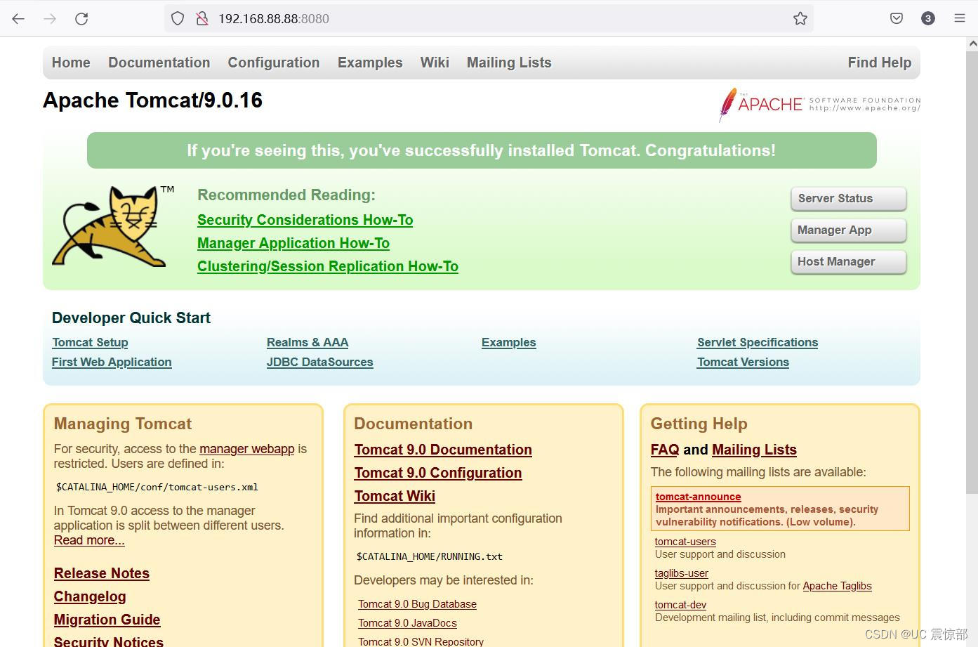This screenshot has height=647, width=978.
Task: Click the scrollbar up arrow
Action: pos(972,43)
